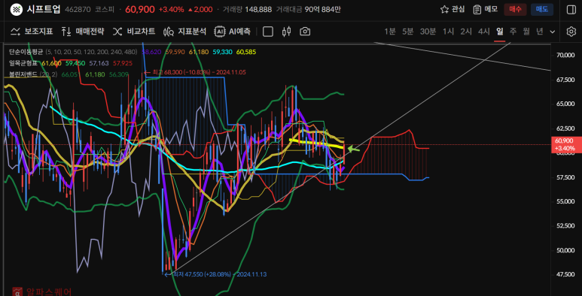Click 거래량 148,888 volume value
Image resolution: width=582 pixels, height=296 pixels.
click(x=259, y=10)
